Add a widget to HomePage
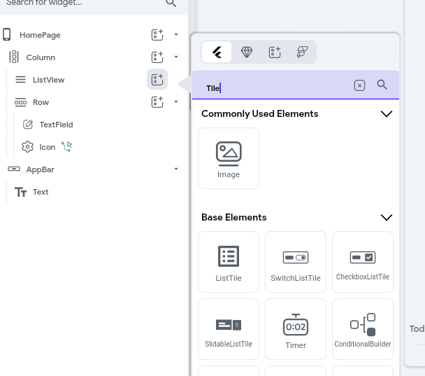The image size is (425, 376). coord(157,34)
